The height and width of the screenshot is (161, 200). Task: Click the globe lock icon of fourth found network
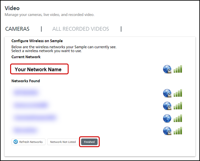click(x=167, y=131)
